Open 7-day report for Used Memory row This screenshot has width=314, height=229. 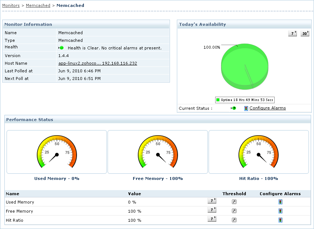212,201
